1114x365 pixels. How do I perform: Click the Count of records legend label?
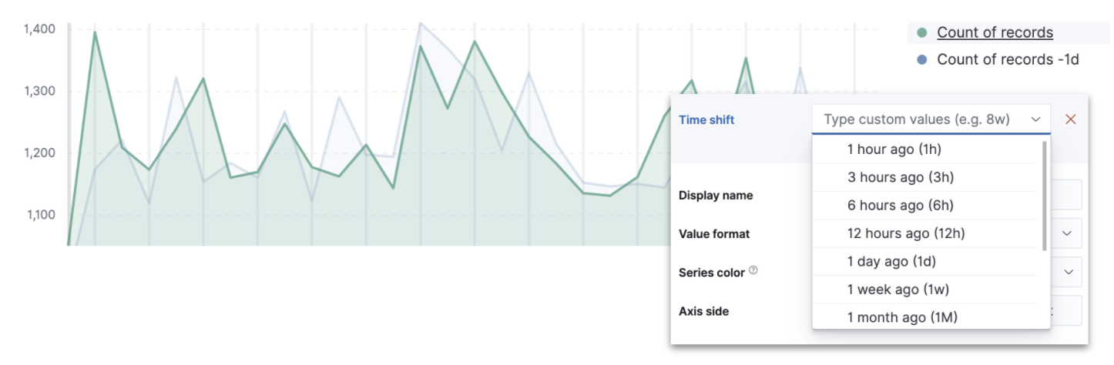click(995, 33)
